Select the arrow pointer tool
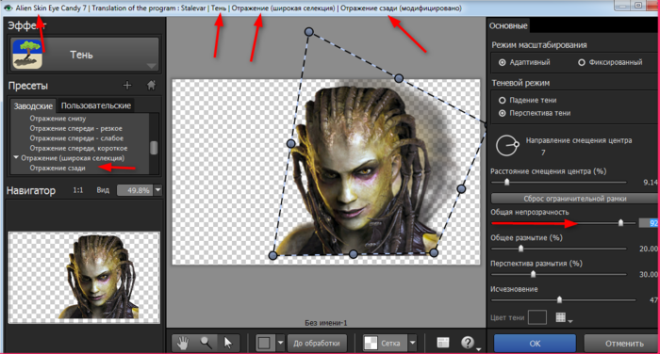Image resolution: width=660 pixels, height=354 pixels. (x=228, y=343)
